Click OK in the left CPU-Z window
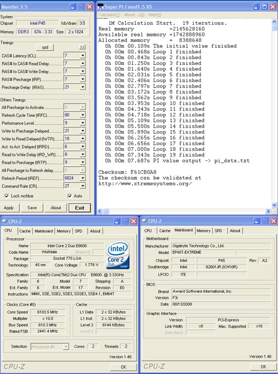278x374 pixels. click(x=123, y=367)
